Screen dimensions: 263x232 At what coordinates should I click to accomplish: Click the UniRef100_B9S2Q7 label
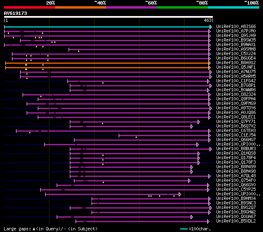point(236,208)
